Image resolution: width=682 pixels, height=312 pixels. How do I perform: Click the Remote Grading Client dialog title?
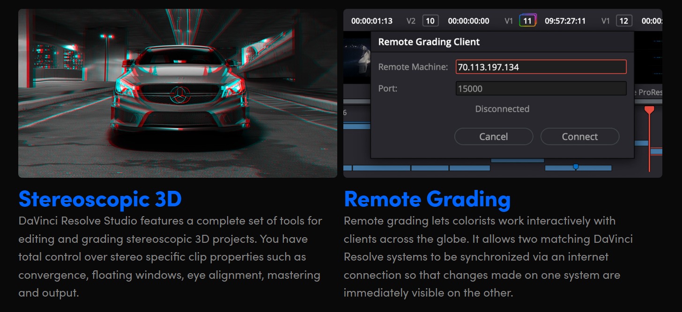(429, 42)
